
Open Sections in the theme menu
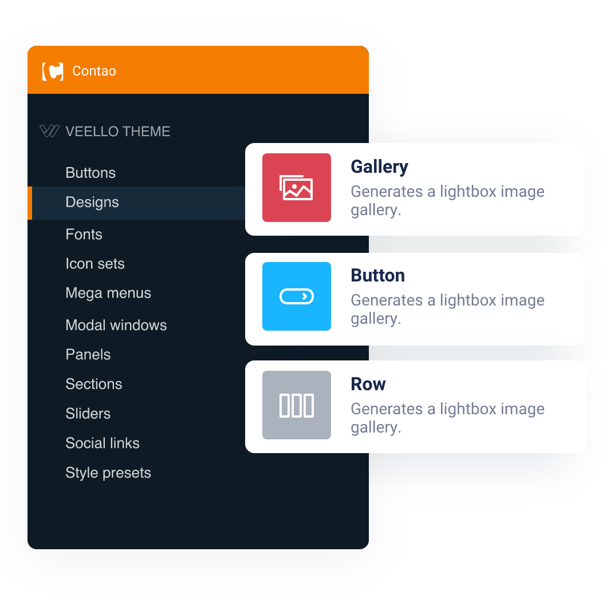[x=94, y=384]
